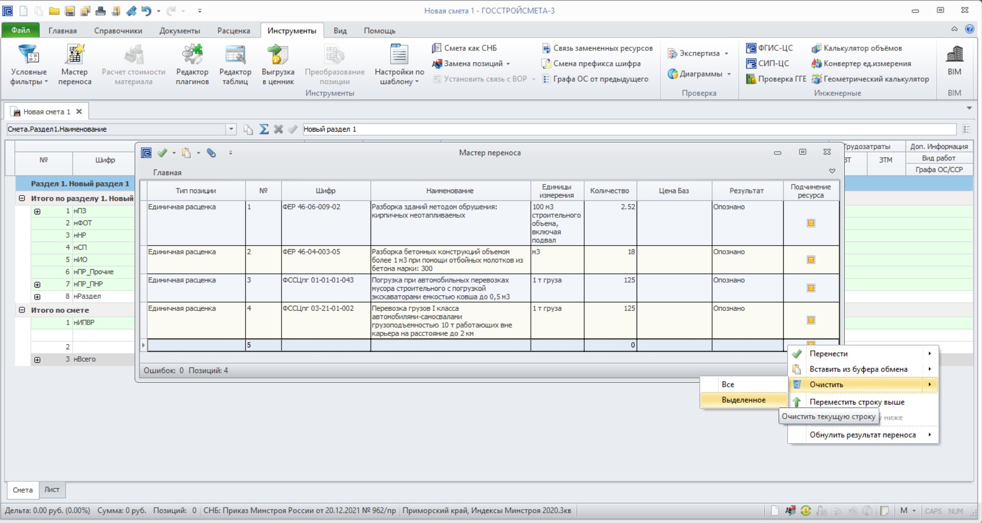The image size is (982, 523).
Task: Switch to the Расценка ribbon tab
Action: tap(233, 30)
